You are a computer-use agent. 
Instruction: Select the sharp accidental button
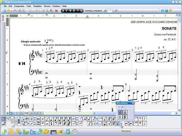[x=109, y=119]
